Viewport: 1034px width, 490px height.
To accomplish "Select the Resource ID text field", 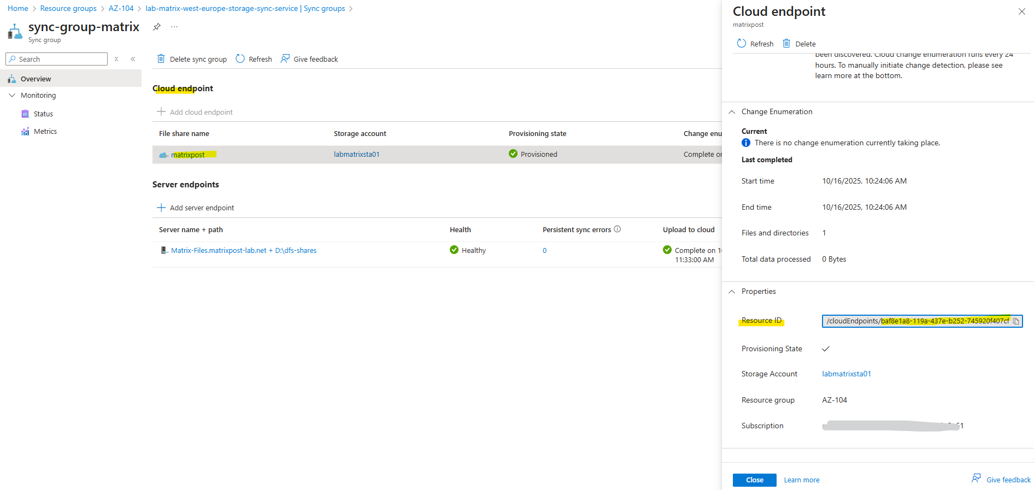I will pos(923,321).
